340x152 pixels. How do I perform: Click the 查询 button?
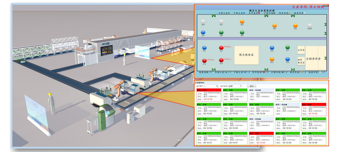point(251,86)
